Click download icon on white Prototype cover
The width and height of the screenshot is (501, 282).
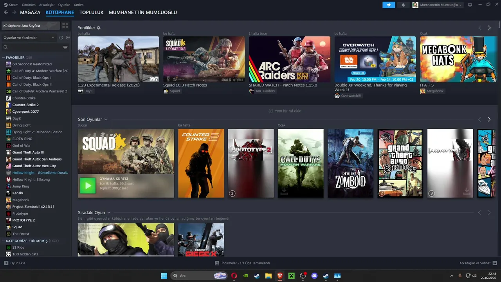click(x=467, y=191)
